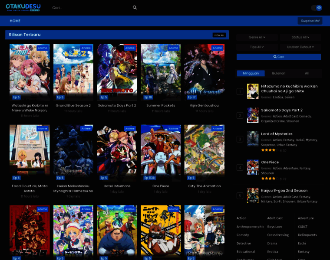This screenshot has width=330, height=260.
Task: Click Isekai genre under Lord of Mysteries
Action: 300,140
